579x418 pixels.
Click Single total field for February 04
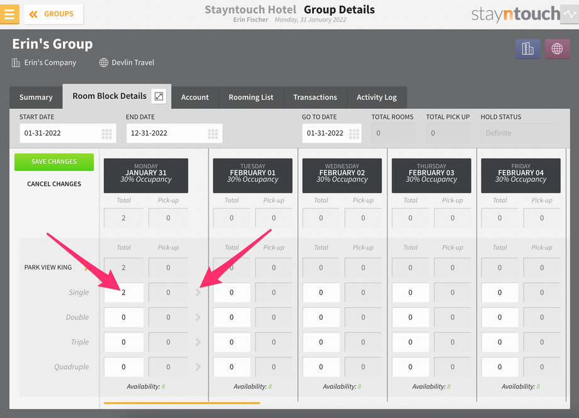(500, 293)
